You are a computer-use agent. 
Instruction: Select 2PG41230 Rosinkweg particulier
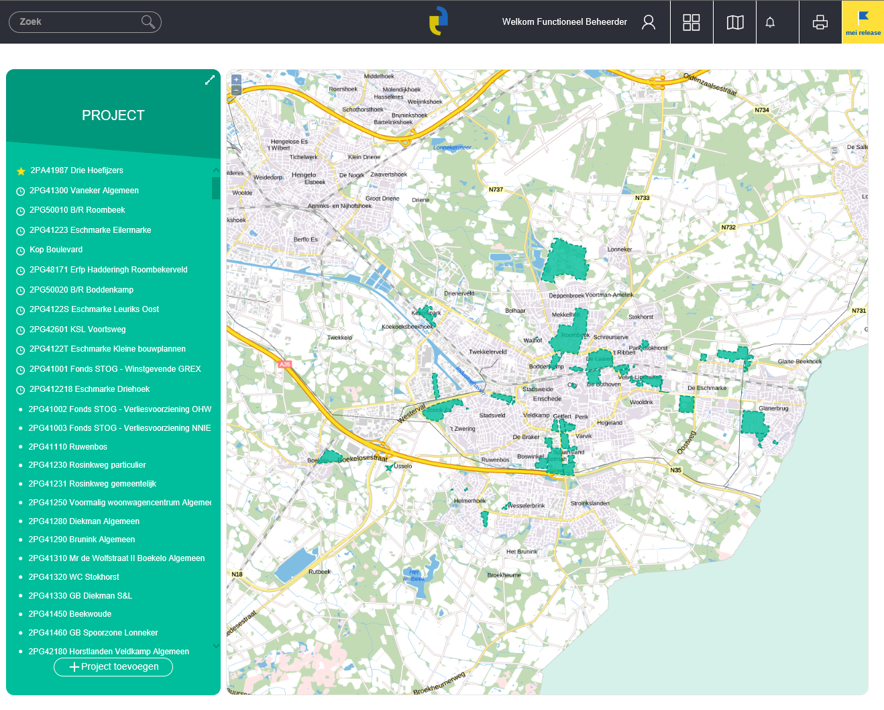click(87, 465)
